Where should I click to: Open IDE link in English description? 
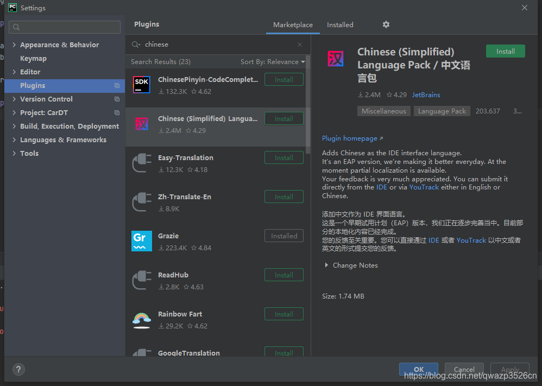coord(382,187)
